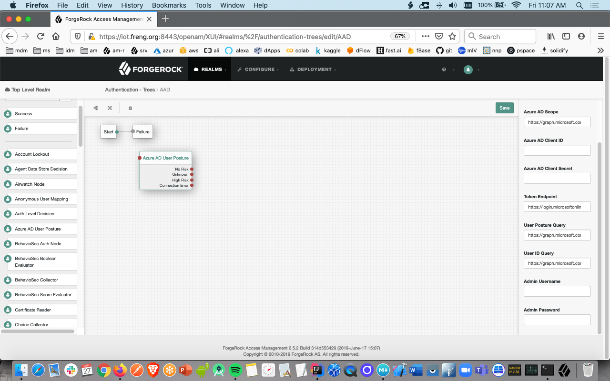Click the Firefox home icon
The width and height of the screenshot is (610, 381).
point(56,36)
